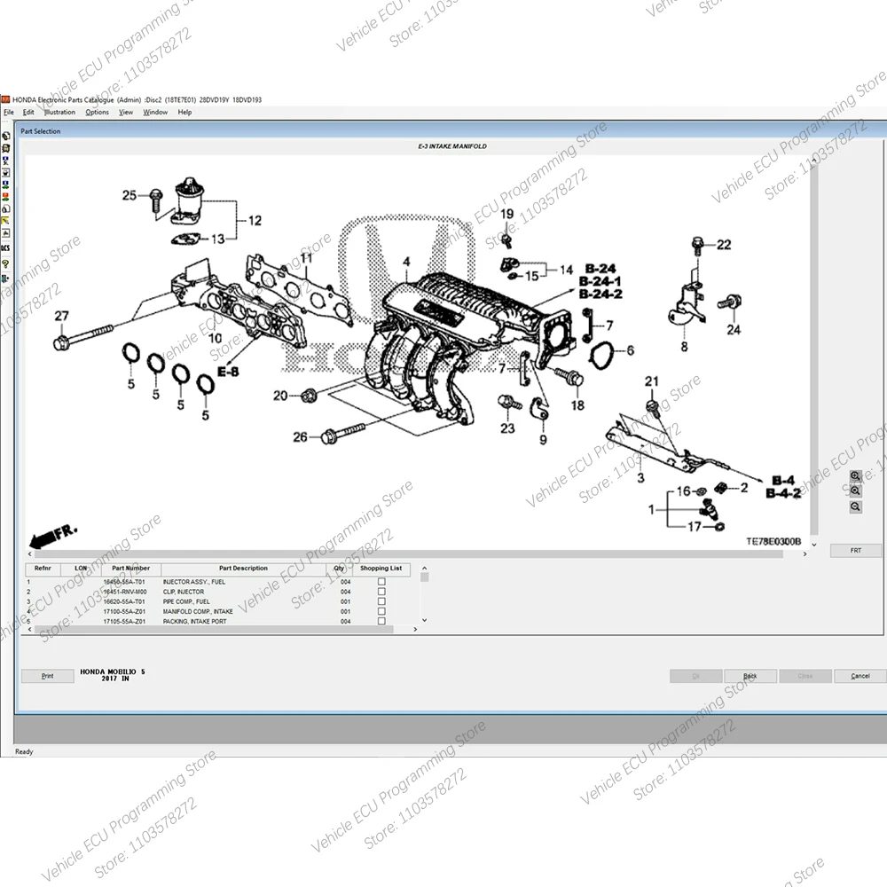Click the parts list horizontal scroll-right arrow
Viewport: 887px width, 887px height.
tap(415, 629)
